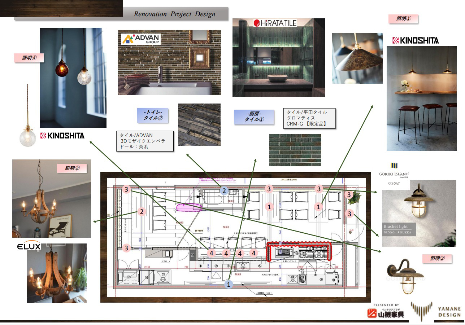Open the brass cone pendant lamp photo
This screenshot has height=325, width=465.
point(357,58)
